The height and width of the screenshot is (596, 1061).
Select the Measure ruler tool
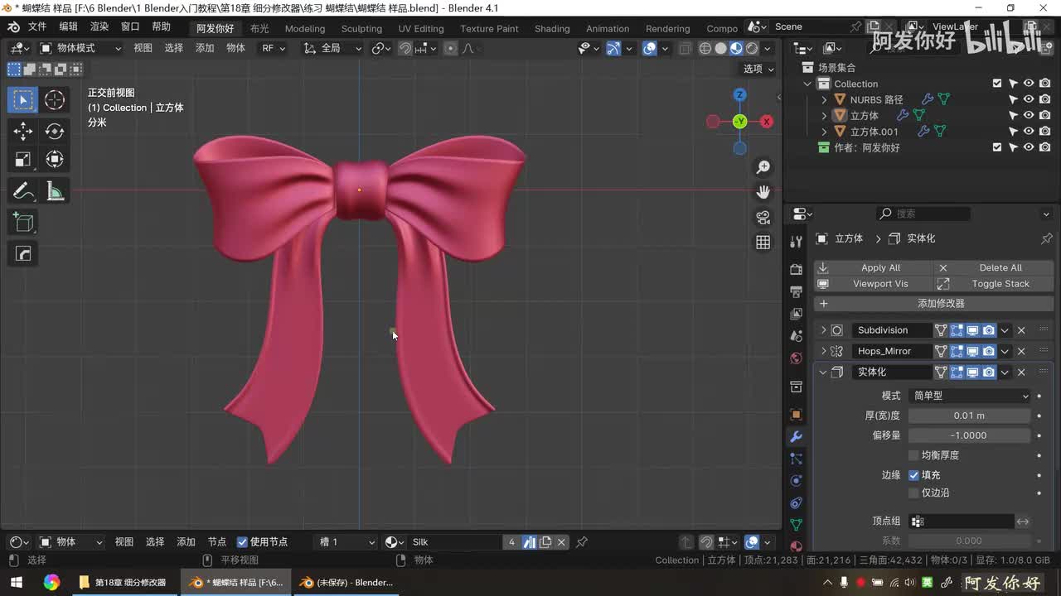click(x=55, y=191)
